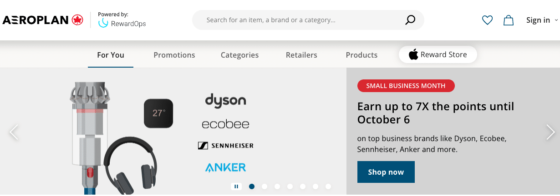Jump to the last carousel dot
The image size is (560, 196).
(x=328, y=186)
